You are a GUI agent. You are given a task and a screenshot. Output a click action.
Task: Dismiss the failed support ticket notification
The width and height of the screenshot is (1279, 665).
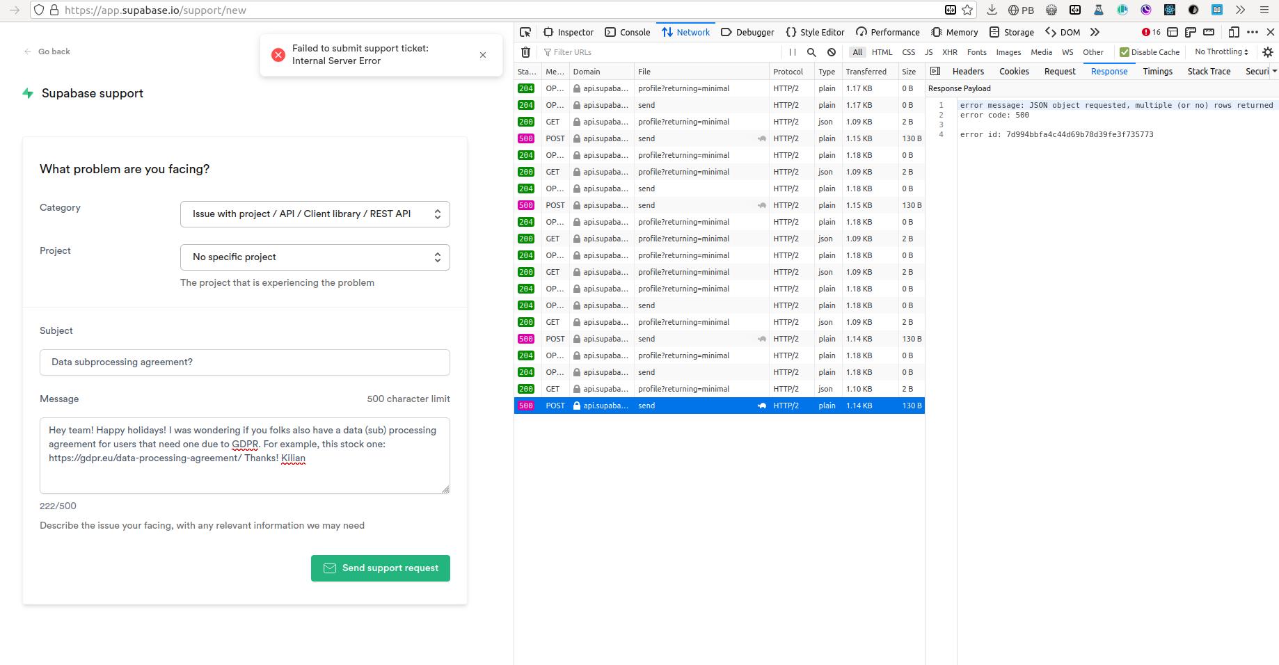pos(483,54)
